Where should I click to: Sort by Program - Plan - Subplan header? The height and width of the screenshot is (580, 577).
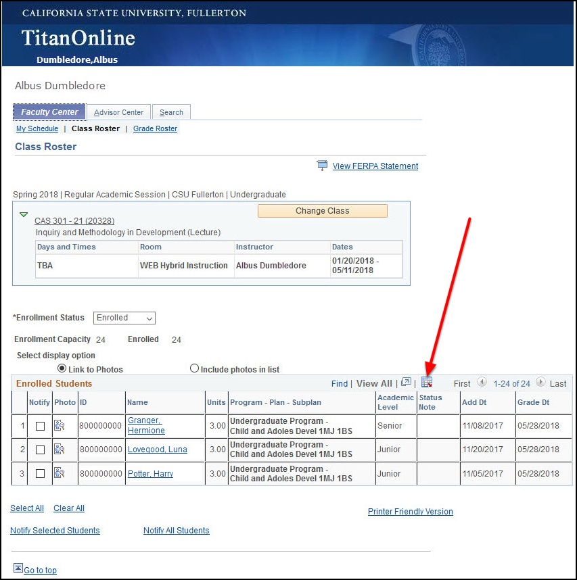pos(275,402)
